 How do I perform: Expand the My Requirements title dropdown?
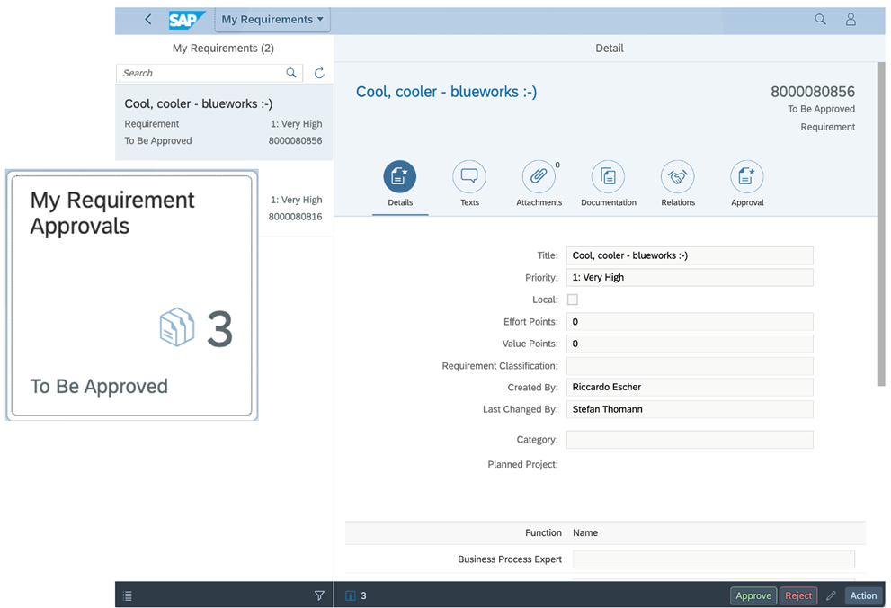(272, 20)
